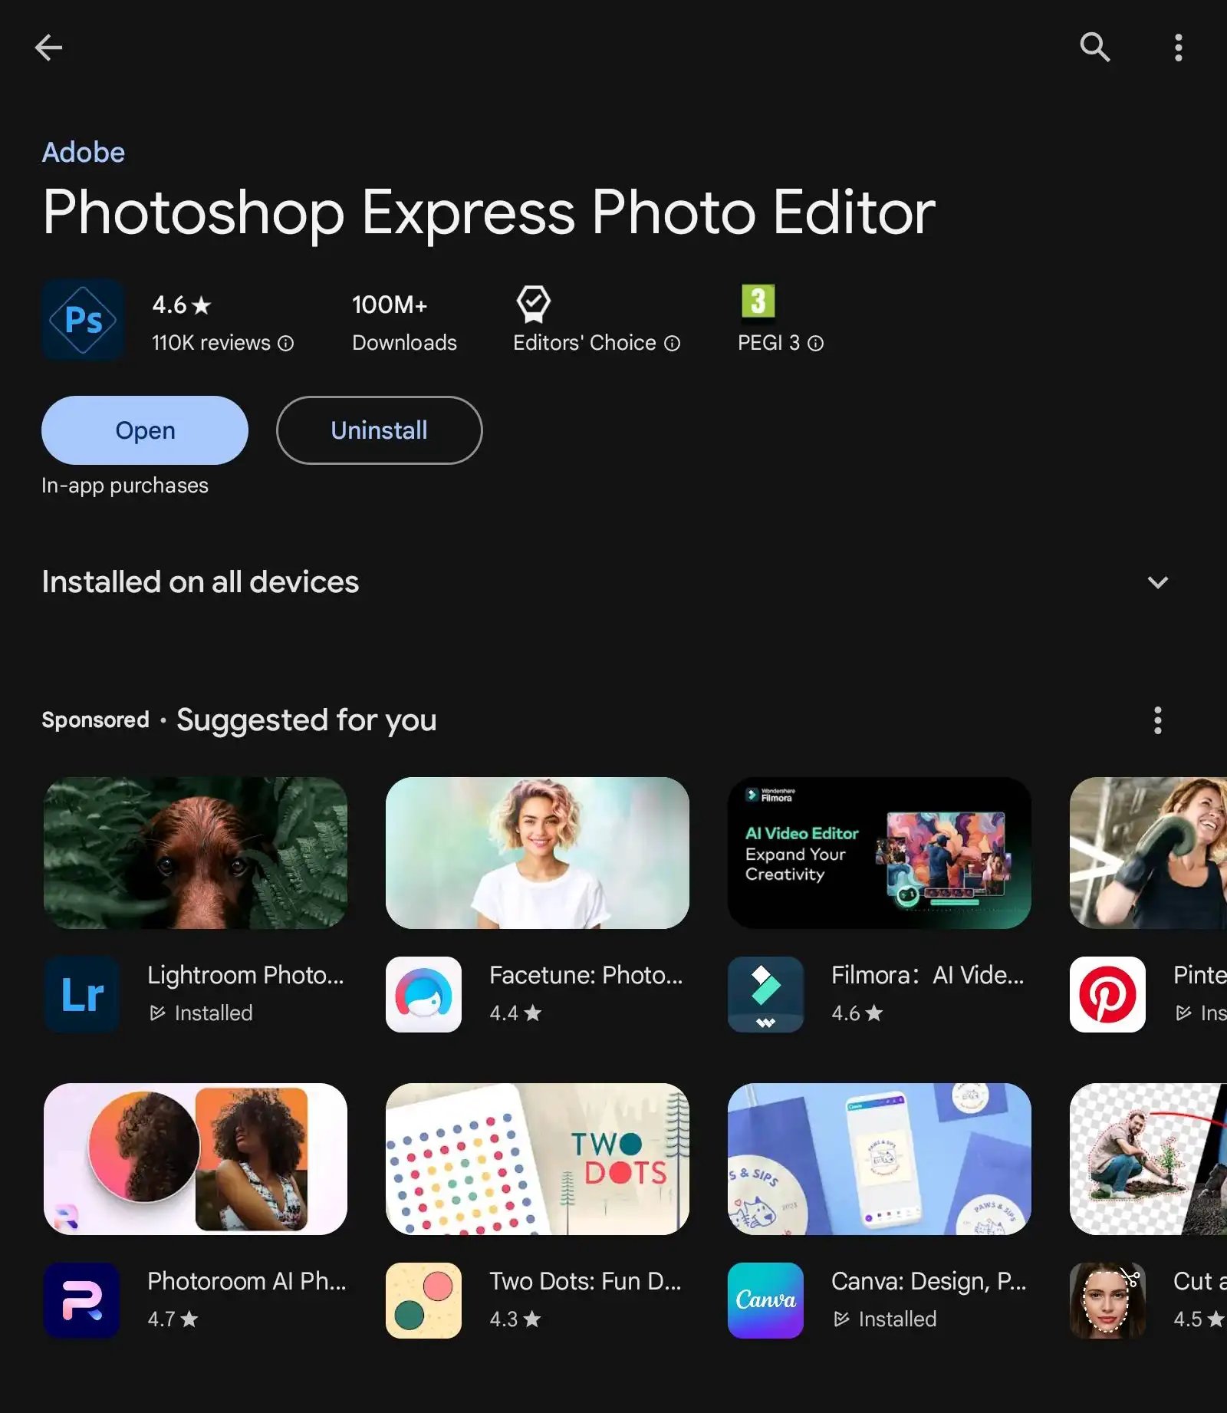Tap the Facetune woman portrait banner
This screenshot has width=1227, height=1413.
point(537,853)
